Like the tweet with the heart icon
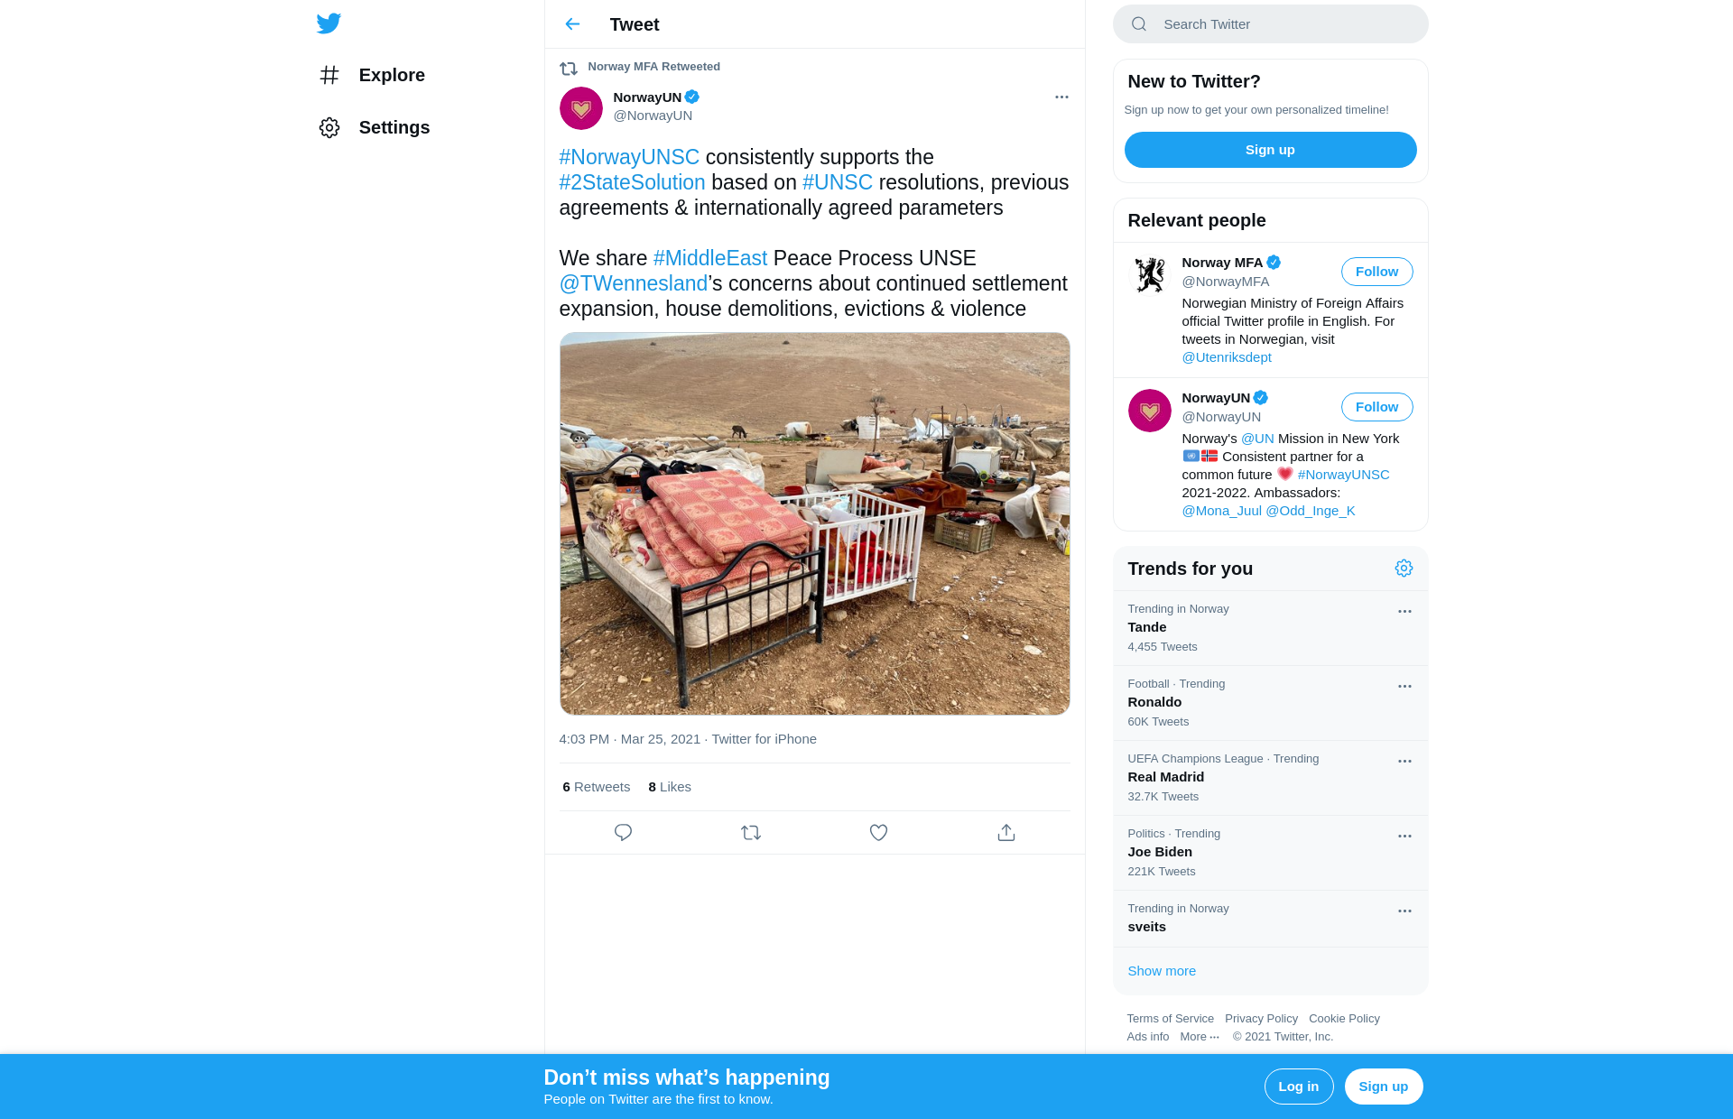The image size is (1733, 1119). [878, 832]
